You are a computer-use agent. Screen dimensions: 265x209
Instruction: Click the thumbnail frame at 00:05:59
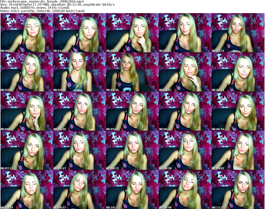[132, 111]
